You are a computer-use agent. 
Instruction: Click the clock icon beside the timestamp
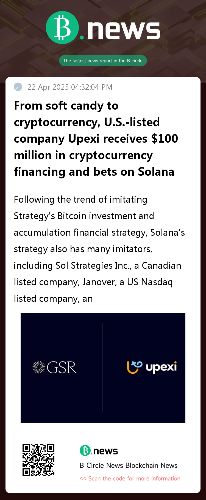(18, 87)
